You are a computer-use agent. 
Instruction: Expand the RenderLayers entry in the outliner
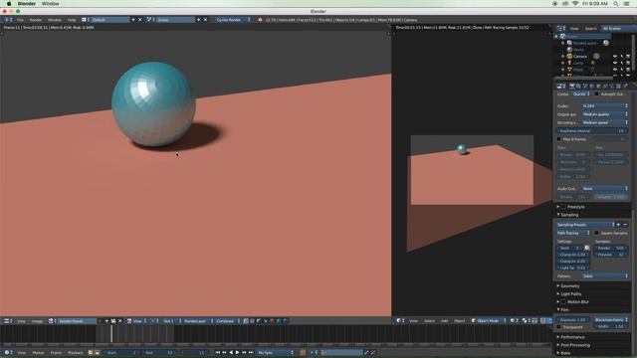point(562,43)
